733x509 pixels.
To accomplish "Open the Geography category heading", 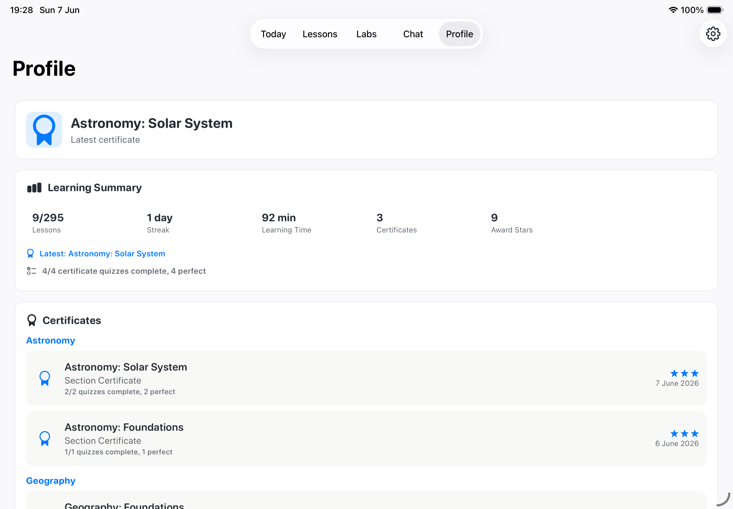I will tap(51, 481).
